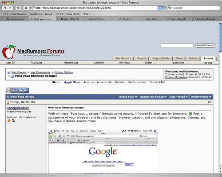Open the Camino browser screenshot thumbnail
Image resolution: width=222 pixels, height=177 pixels.
coord(103,151)
